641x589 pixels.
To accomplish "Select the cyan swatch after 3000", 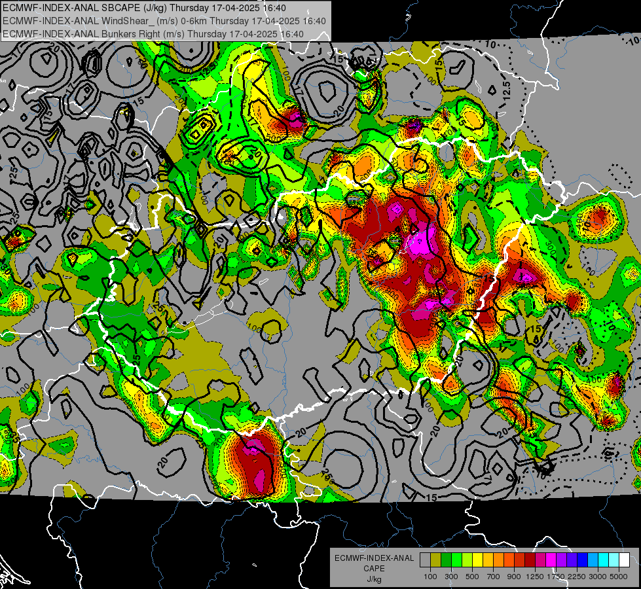I will [x=603, y=560].
